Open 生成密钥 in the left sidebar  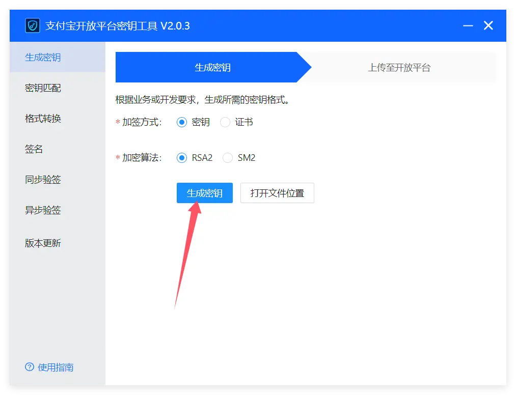(43, 58)
